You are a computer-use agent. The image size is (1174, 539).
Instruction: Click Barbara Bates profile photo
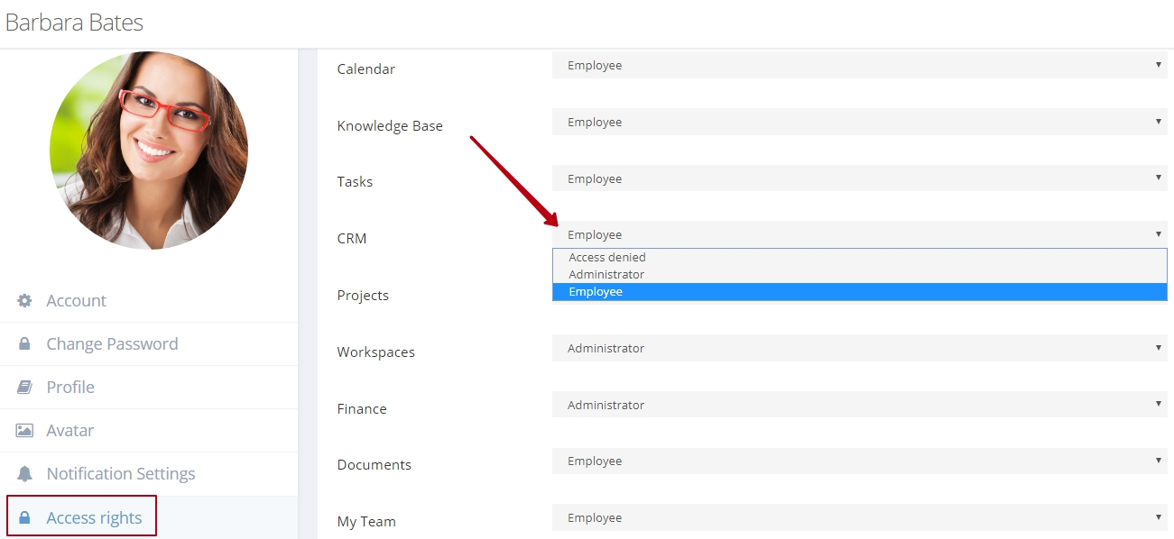pyautogui.click(x=149, y=151)
